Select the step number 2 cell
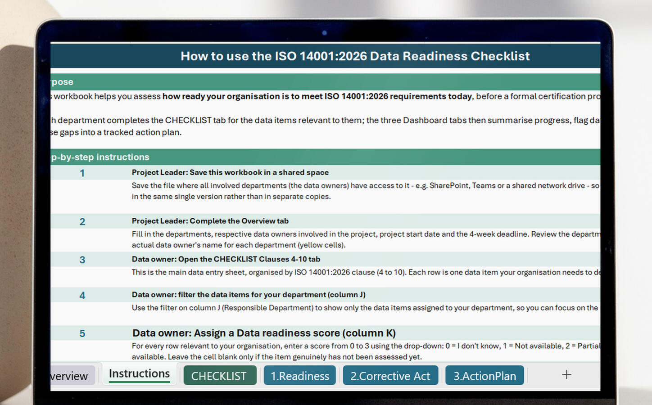The width and height of the screenshot is (652, 405). click(x=82, y=221)
